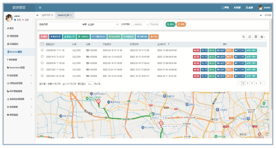Open the columns grid dropdown button
276x148 pixels.
tap(263, 37)
